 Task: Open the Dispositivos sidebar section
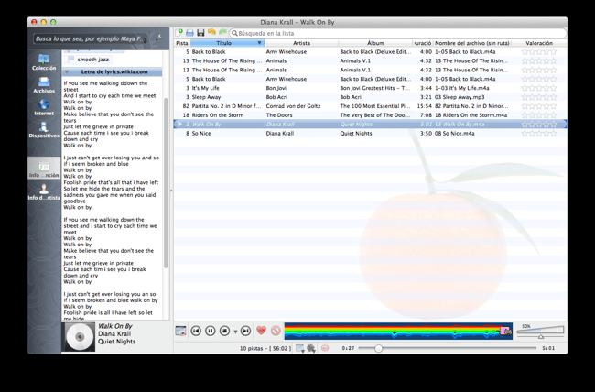[x=43, y=129]
